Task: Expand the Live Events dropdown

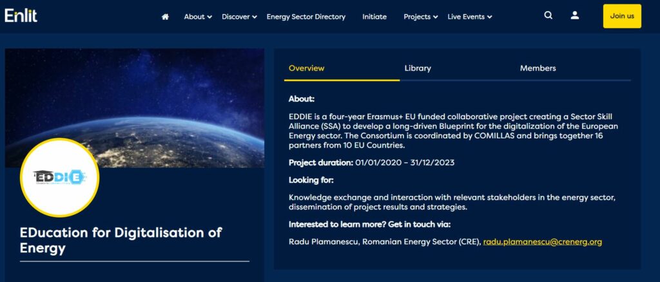Action: (469, 17)
